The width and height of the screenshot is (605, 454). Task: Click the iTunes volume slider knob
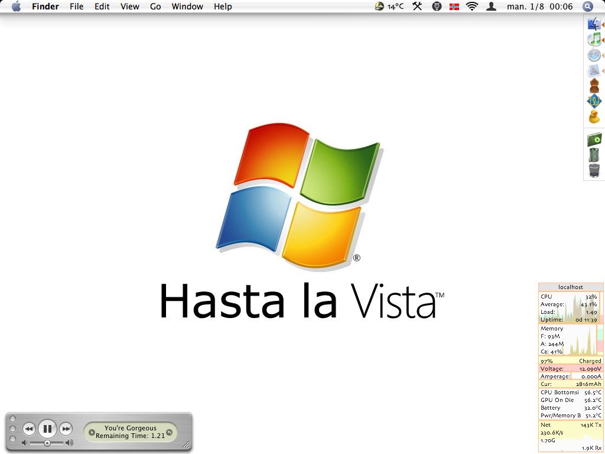click(x=47, y=443)
